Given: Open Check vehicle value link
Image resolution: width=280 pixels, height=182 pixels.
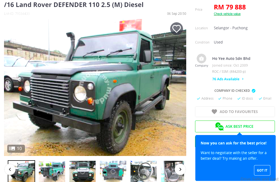Looking at the screenshot, I should pyautogui.click(x=227, y=14).
